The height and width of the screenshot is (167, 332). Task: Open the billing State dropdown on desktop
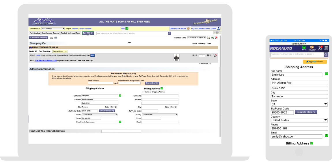(174, 107)
